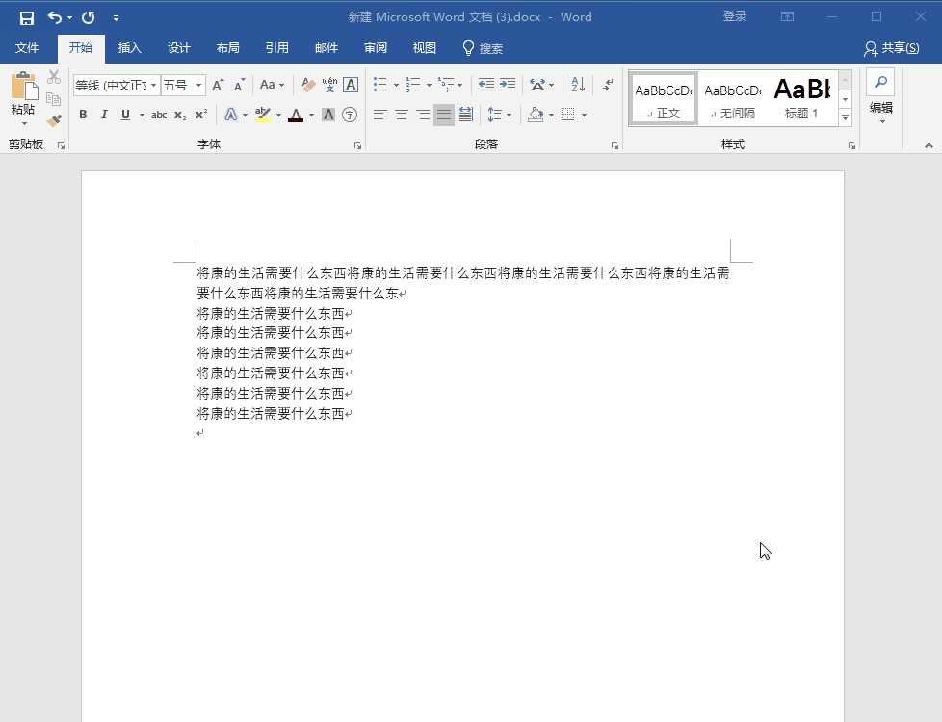Screen dimensions: 942x722
Task: Apply Subscript formatting
Action: coord(179,115)
